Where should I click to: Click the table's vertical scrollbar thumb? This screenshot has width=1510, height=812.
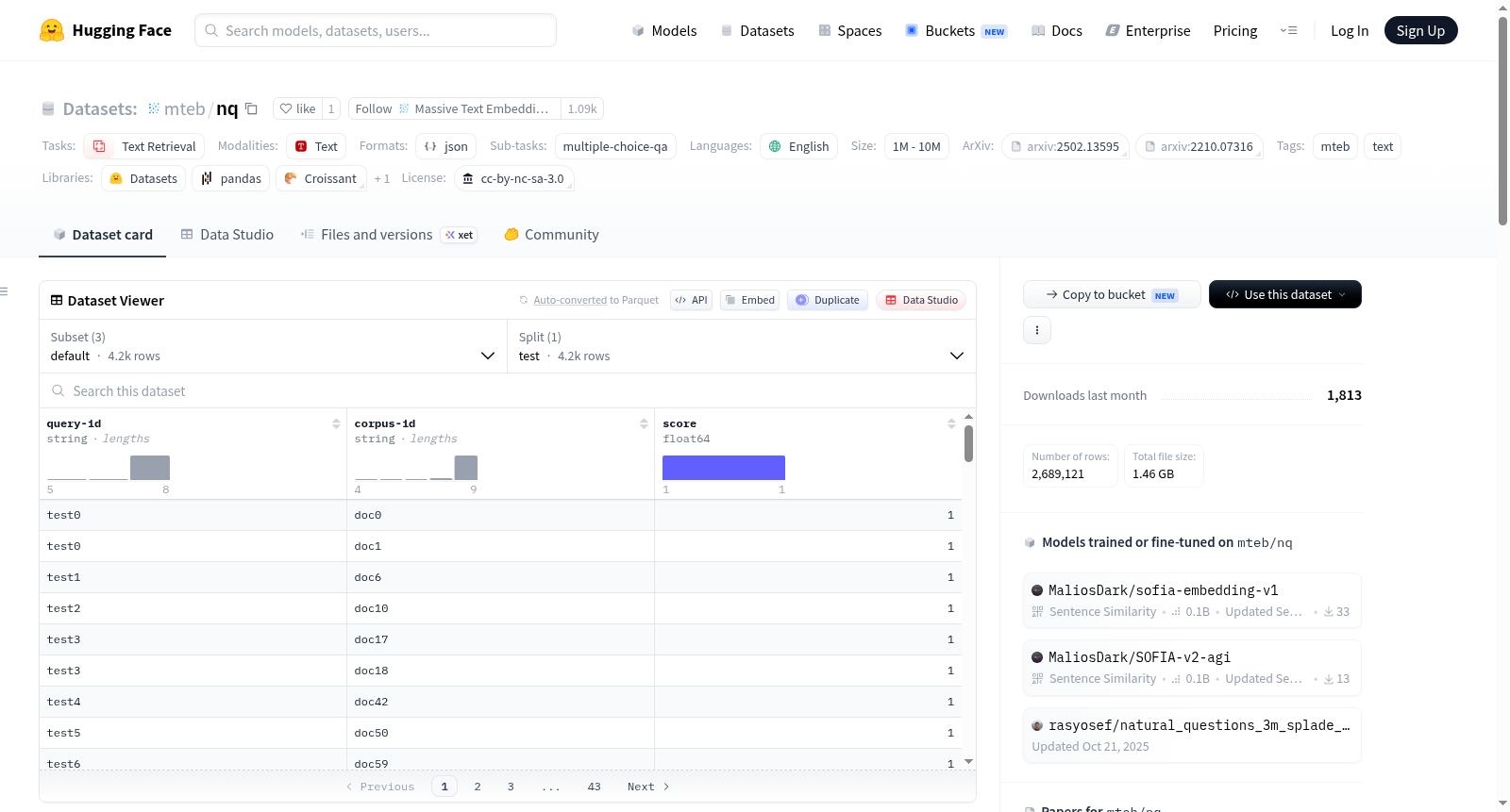(x=968, y=443)
